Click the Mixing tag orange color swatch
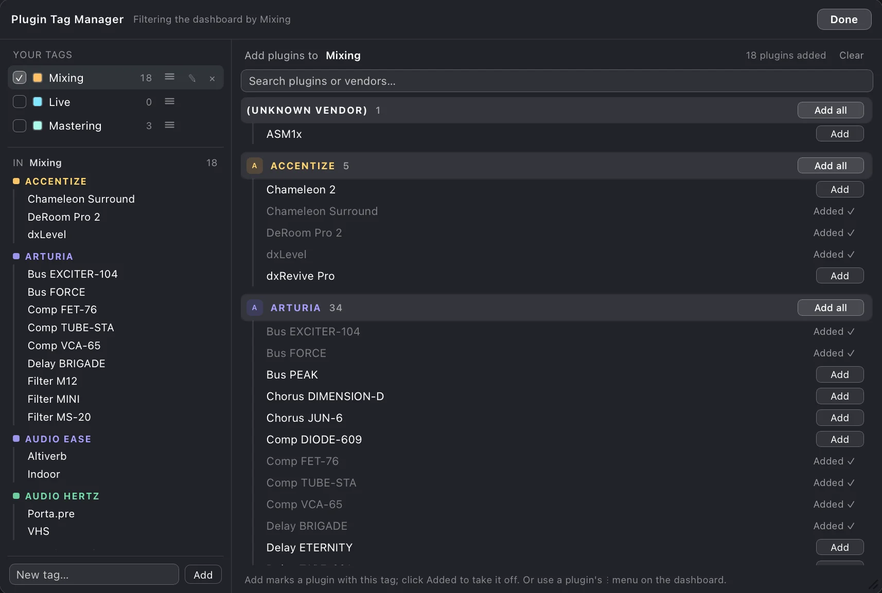882x593 pixels. click(x=38, y=78)
